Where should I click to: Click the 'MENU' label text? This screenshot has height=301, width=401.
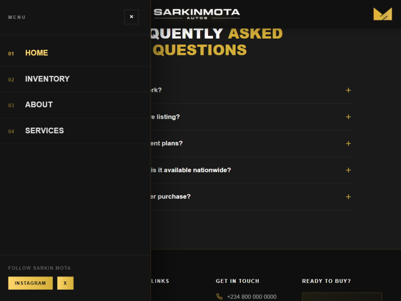17,17
